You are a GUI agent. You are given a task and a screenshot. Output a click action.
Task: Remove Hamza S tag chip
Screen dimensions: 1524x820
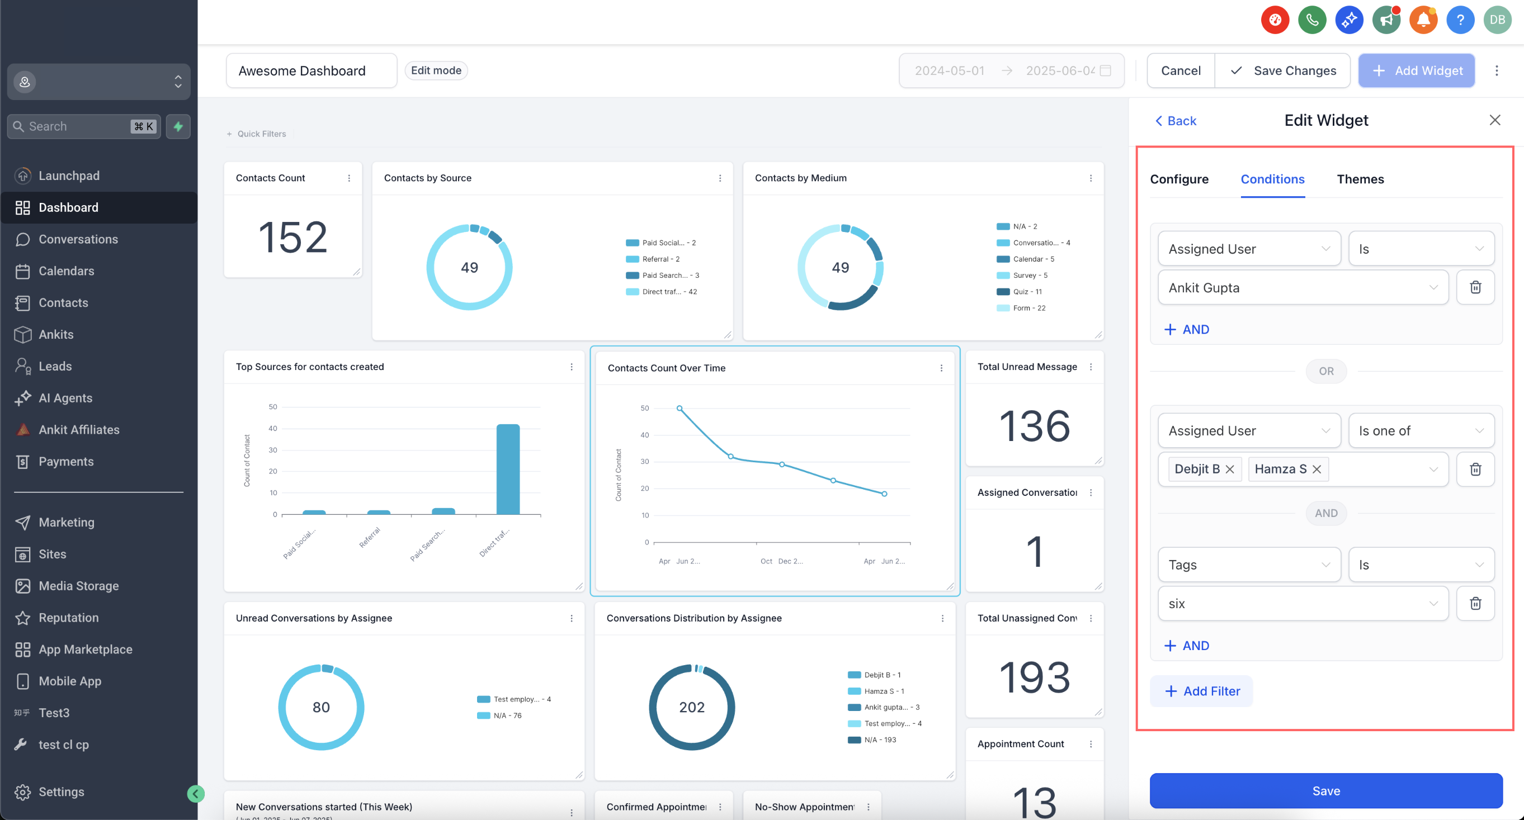tap(1317, 469)
